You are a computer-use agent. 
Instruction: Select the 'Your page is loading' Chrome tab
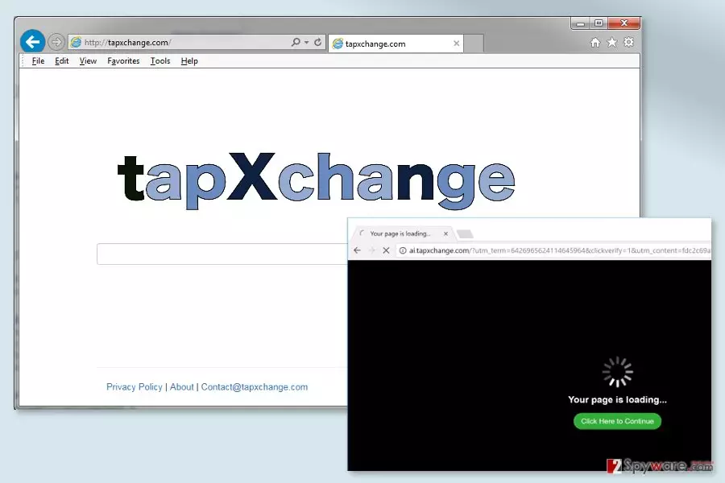tap(400, 234)
